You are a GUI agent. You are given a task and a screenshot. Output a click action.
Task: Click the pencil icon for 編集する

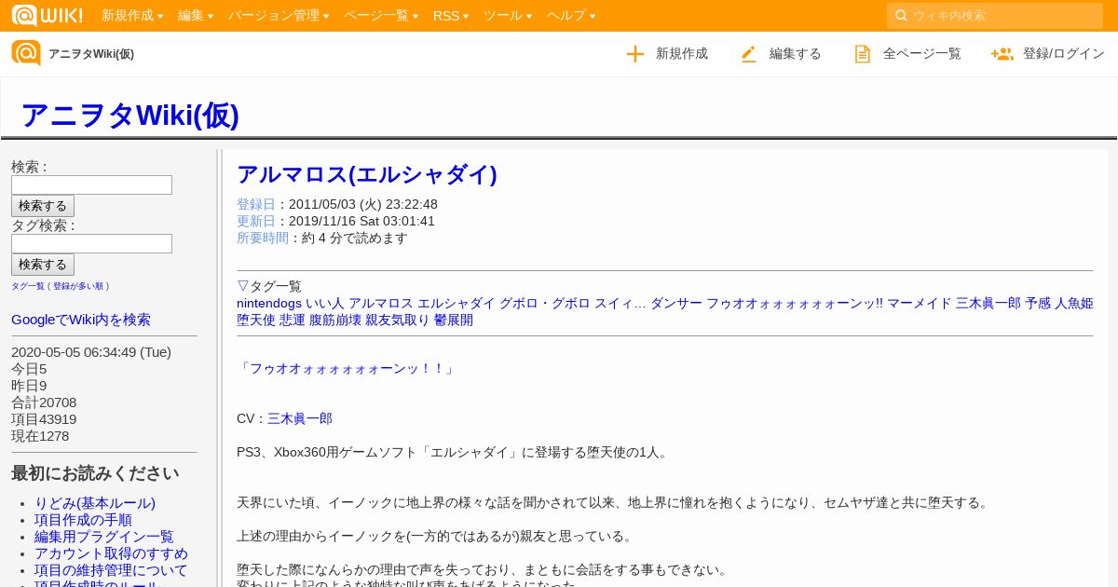[749, 54]
